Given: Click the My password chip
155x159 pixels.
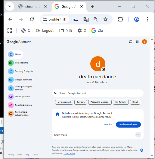Looking at the screenshot, I should tap(64, 102).
